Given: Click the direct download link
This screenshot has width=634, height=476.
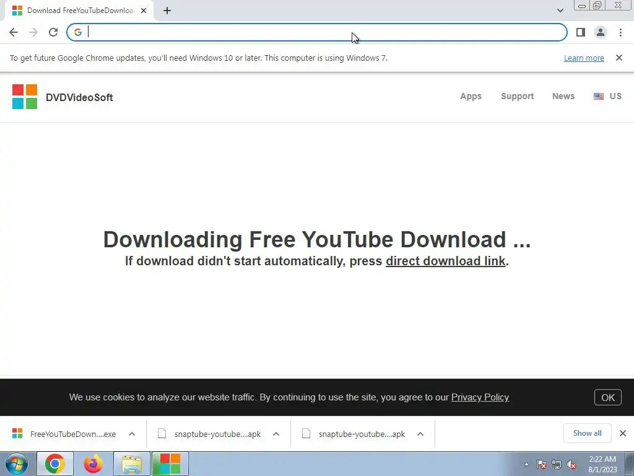Looking at the screenshot, I should 446,261.
